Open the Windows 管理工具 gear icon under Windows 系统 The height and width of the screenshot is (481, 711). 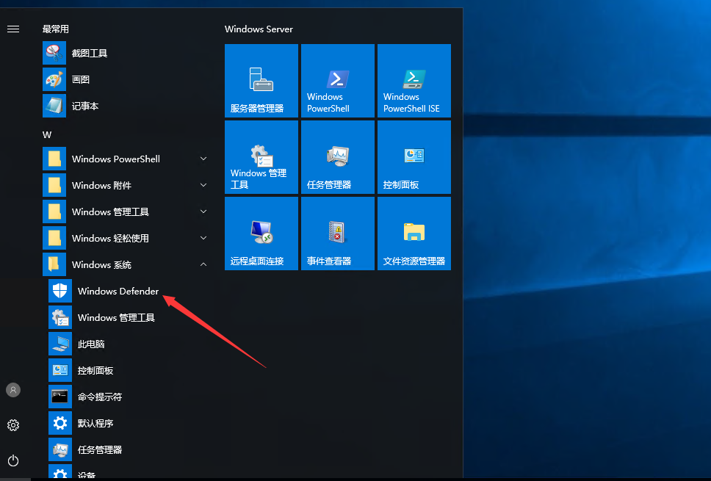(x=60, y=317)
